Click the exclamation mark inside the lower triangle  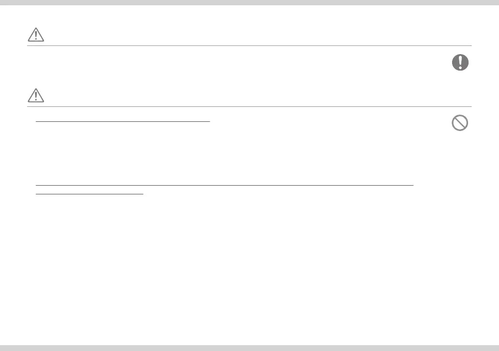coord(36,96)
